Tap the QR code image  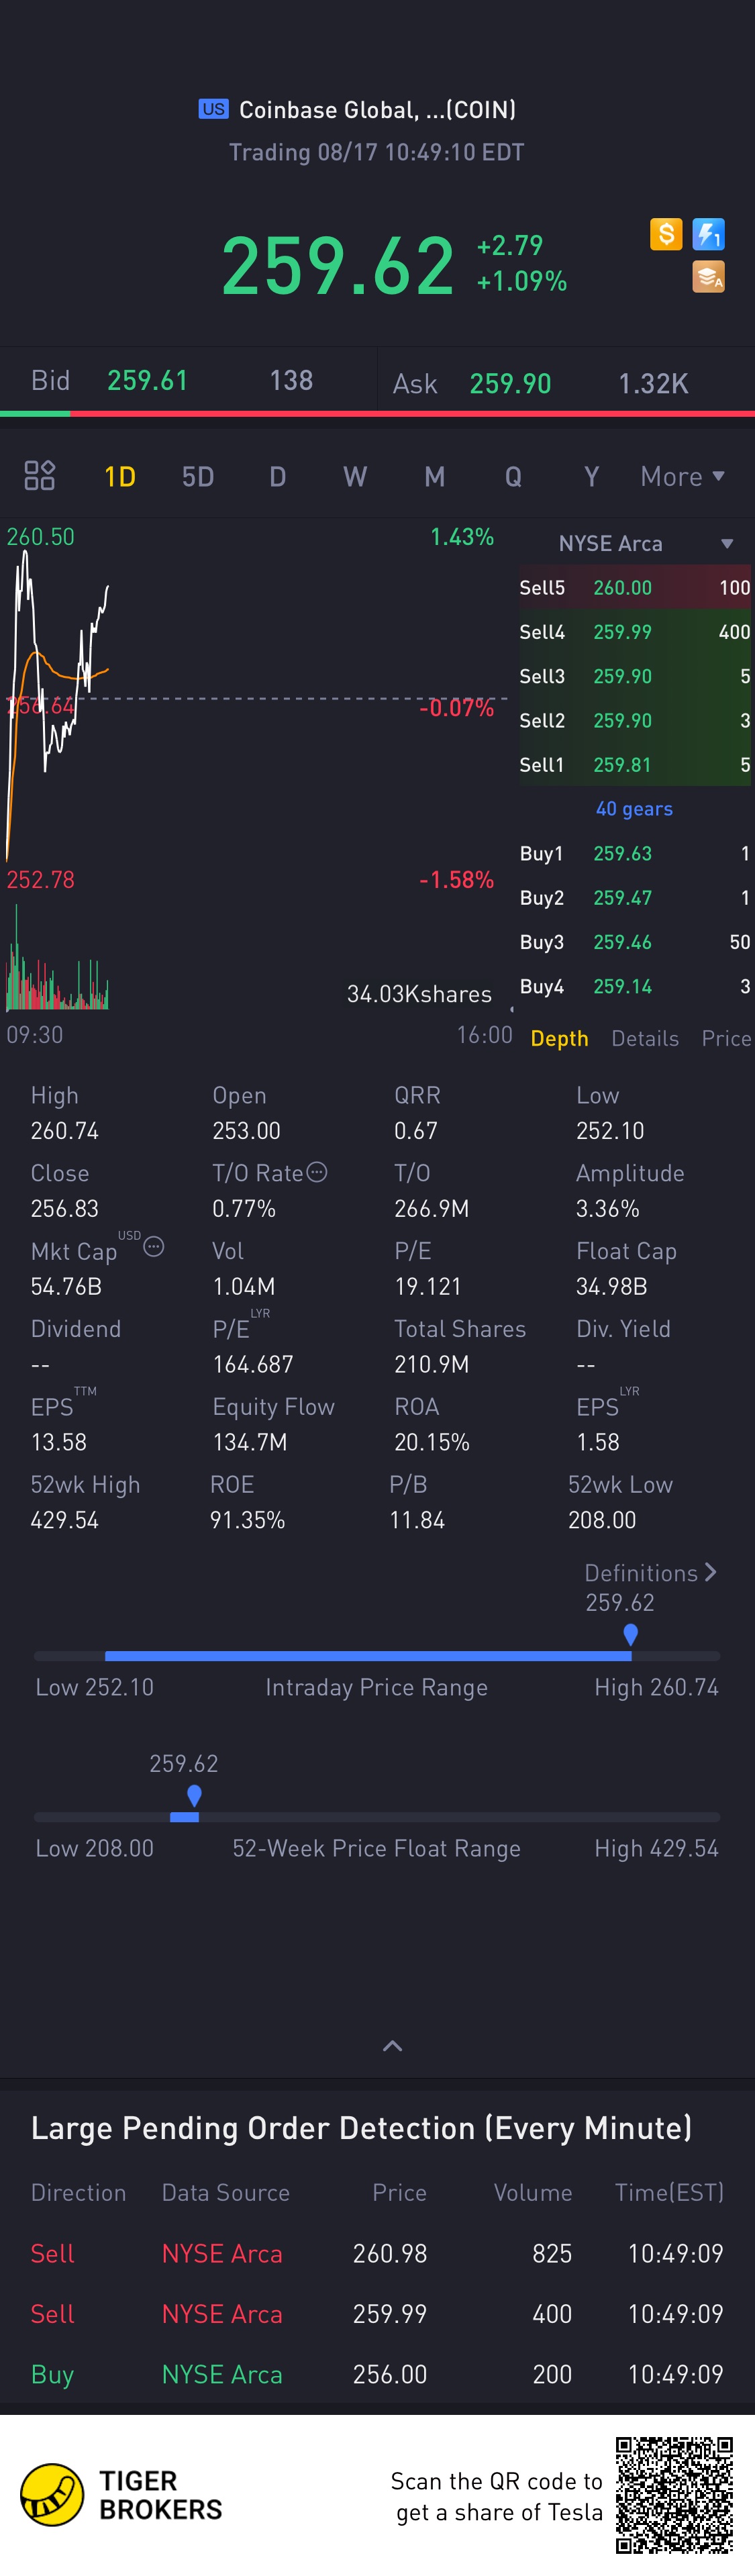(674, 2495)
